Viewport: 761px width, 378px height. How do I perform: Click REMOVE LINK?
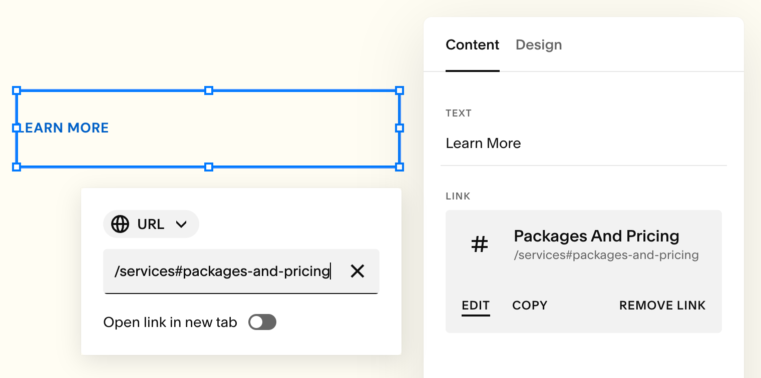click(662, 305)
